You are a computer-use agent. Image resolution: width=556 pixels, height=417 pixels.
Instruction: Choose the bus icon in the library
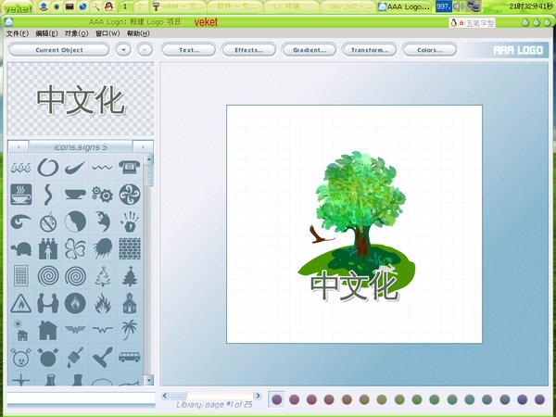tap(129, 357)
